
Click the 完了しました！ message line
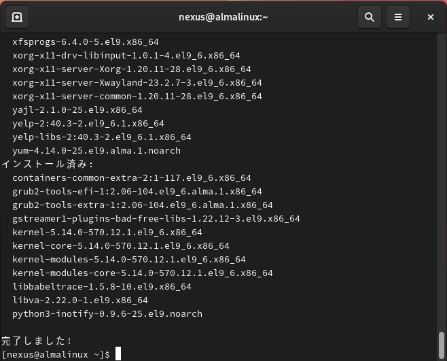click(x=37, y=341)
